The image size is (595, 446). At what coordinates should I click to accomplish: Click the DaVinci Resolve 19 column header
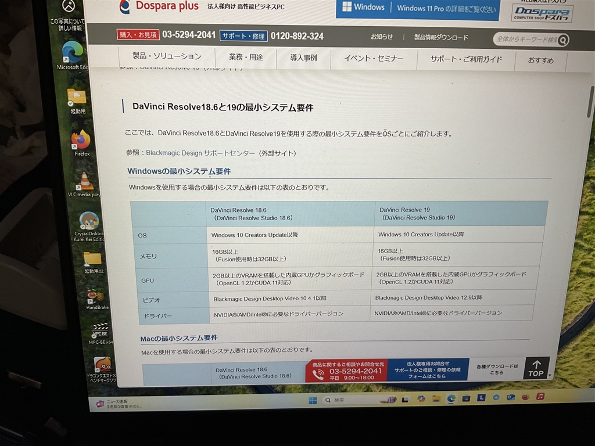tap(460, 214)
